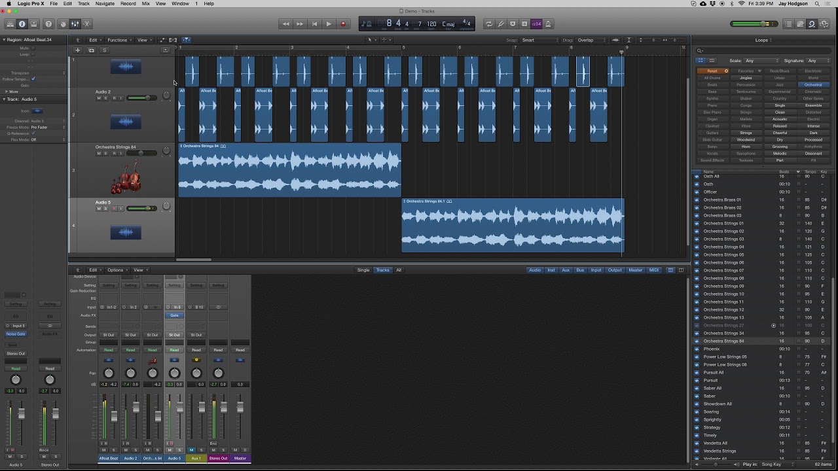838x471 pixels.
Task: Toggle the Follow Tempo checkbox
Action: (33, 79)
